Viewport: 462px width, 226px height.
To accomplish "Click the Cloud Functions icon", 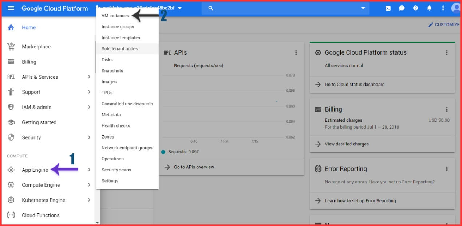I will pyautogui.click(x=11, y=215).
